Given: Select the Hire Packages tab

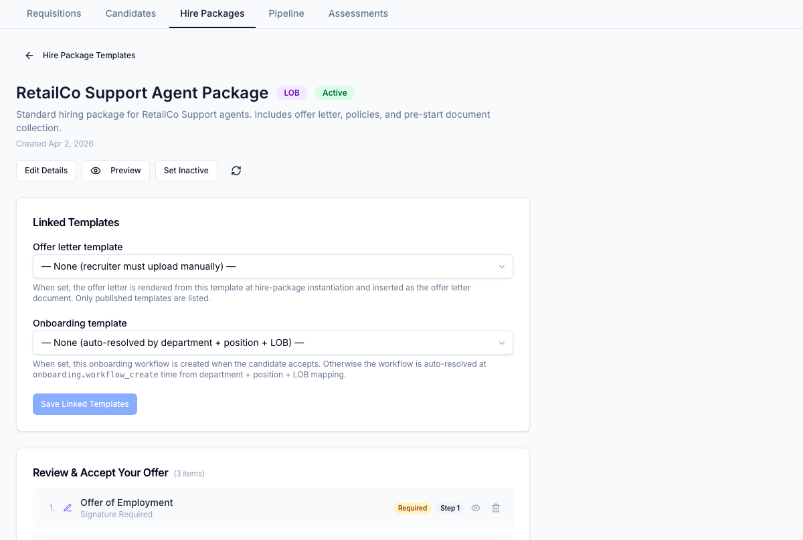Looking at the screenshot, I should click(x=212, y=13).
